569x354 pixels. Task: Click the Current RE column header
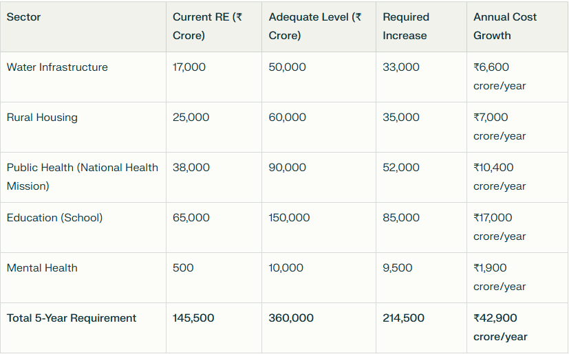click(x=207, y=26)
